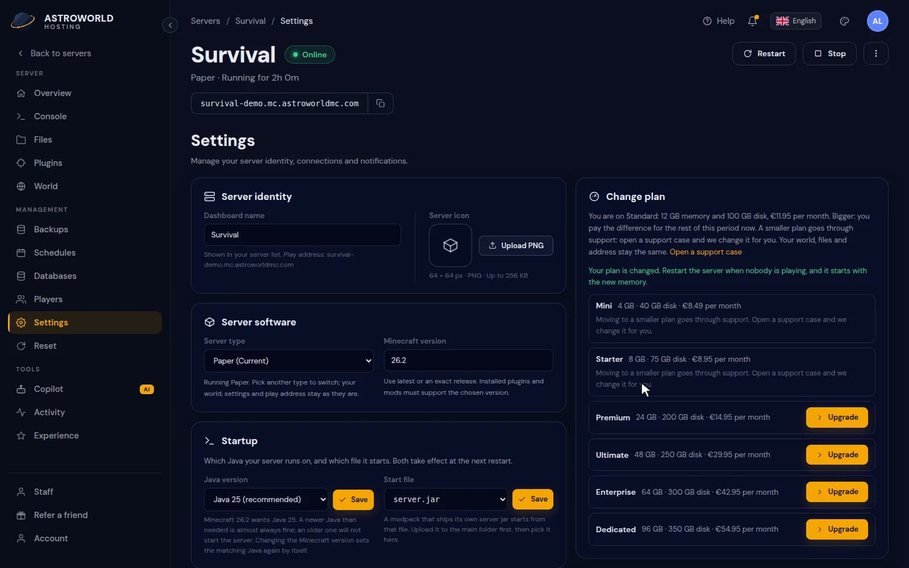Go to Overview page
This screenshot has width=909, height=568.
click(x=85, y=93)
